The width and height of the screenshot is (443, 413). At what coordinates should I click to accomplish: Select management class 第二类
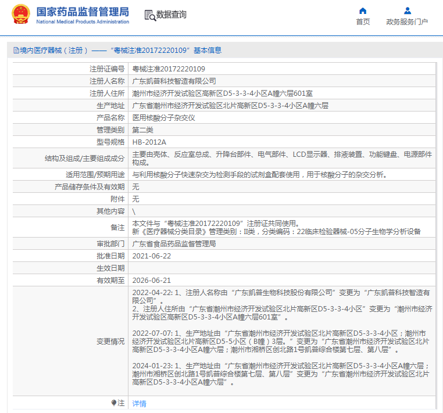[x=142, y=130]
